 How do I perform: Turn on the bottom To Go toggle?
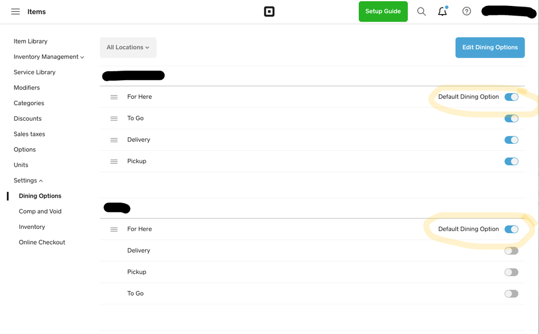coord(511,294)
